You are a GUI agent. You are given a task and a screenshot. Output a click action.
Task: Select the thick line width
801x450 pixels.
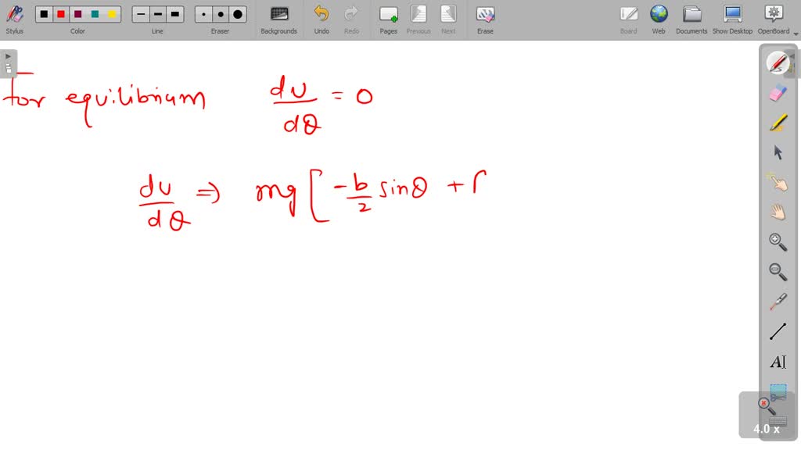pos(175,13)
